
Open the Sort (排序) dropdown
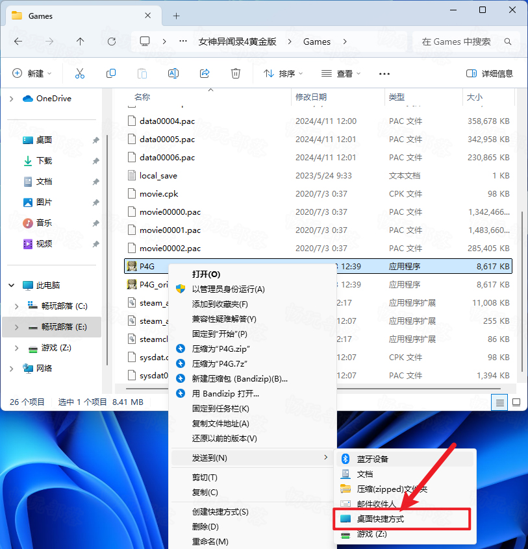tap(283, 73)
